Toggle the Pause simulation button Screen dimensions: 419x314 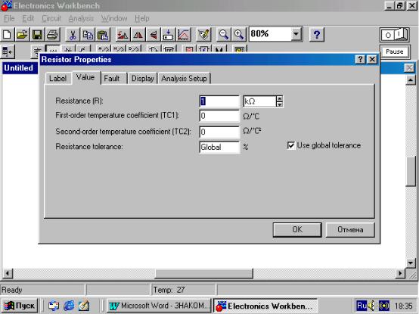[394, 51]
